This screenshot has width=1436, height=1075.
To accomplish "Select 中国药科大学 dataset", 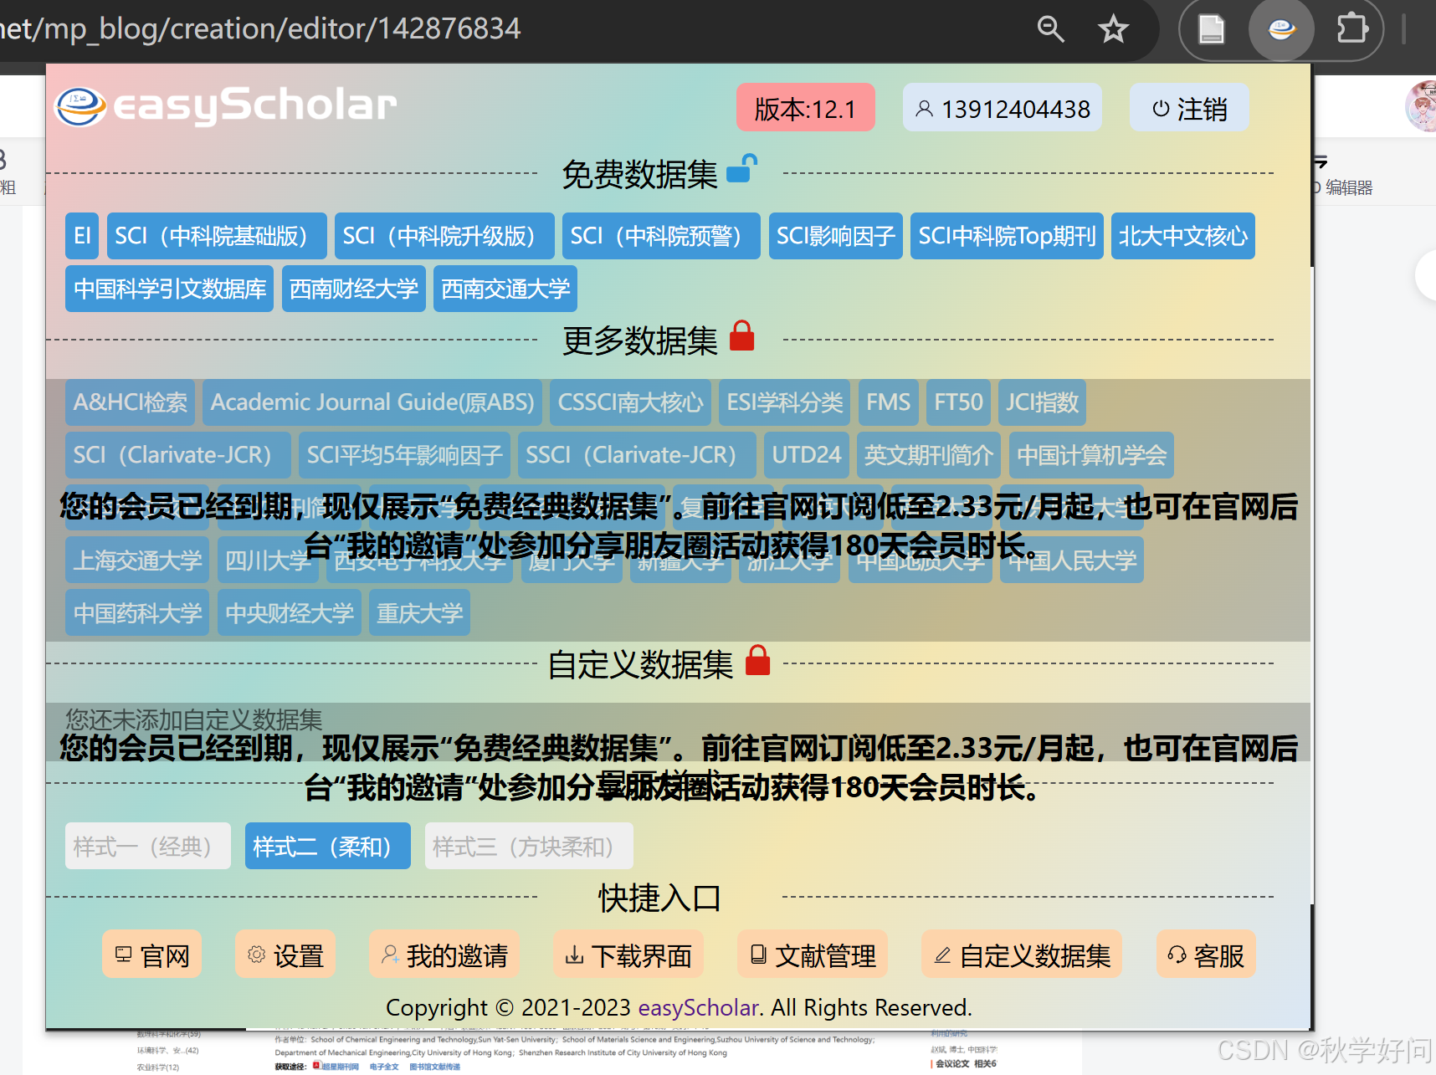I will click(x=137, y=612).
